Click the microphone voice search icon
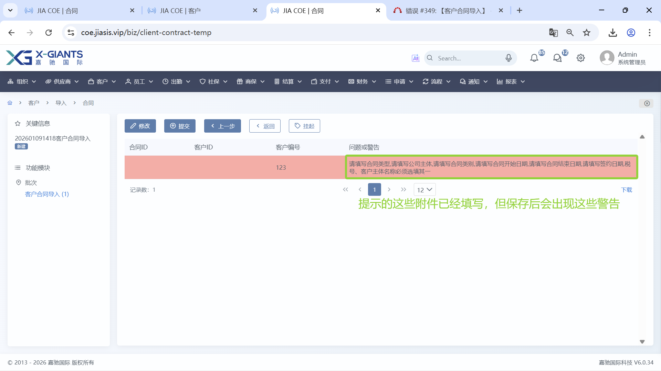 508,58
